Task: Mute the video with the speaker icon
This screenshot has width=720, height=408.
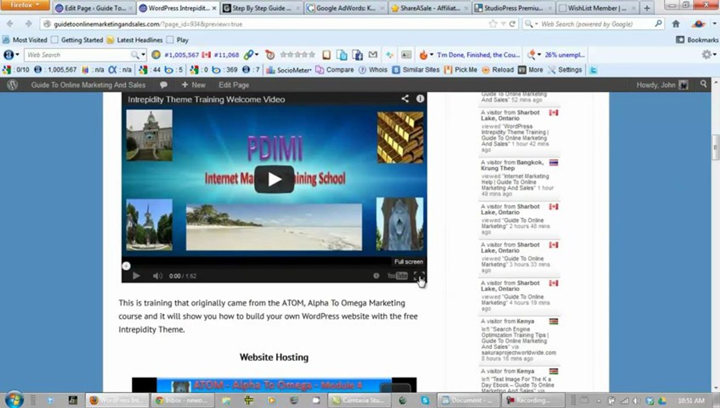Action: click(157, 276)
